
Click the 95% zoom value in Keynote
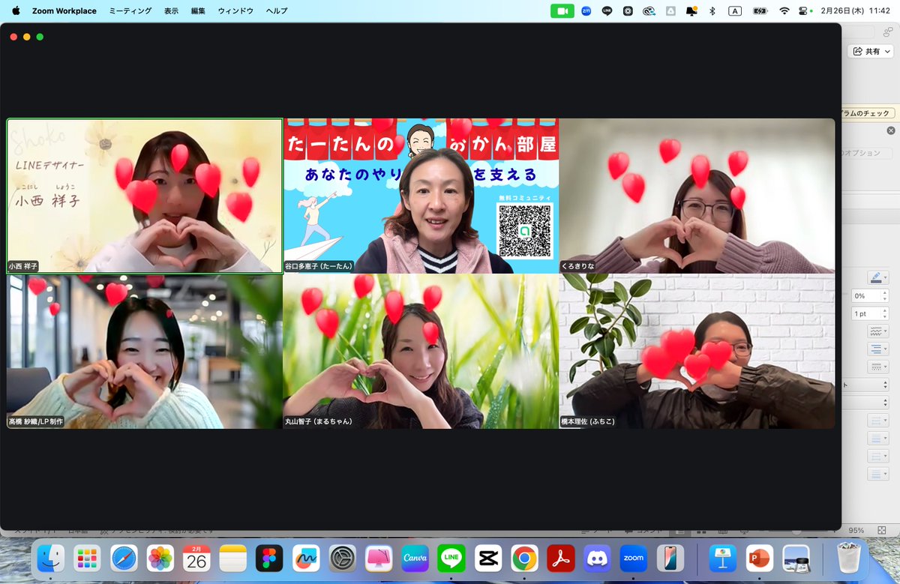tap(856, 530)
